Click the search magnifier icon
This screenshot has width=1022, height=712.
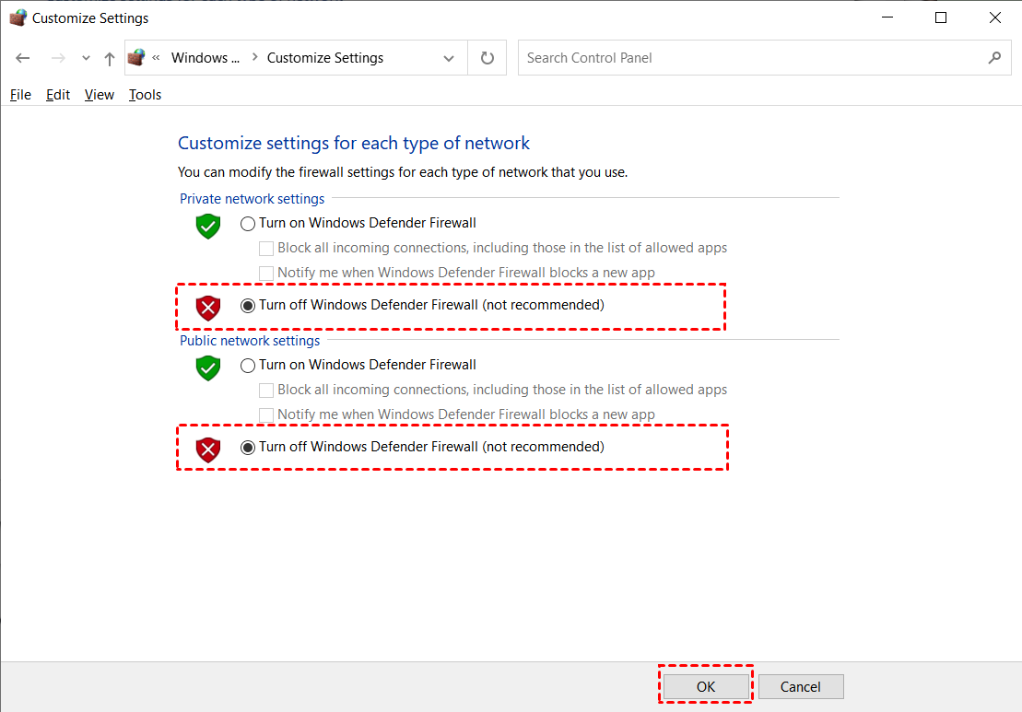(994, 58)
